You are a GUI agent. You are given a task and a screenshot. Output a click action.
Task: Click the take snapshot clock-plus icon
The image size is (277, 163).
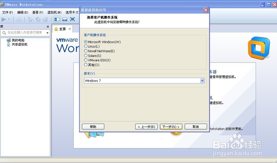(x=30, y=19)
